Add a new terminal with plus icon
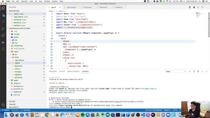The width and height of the screenshot is (210, 118). point(190,71)
